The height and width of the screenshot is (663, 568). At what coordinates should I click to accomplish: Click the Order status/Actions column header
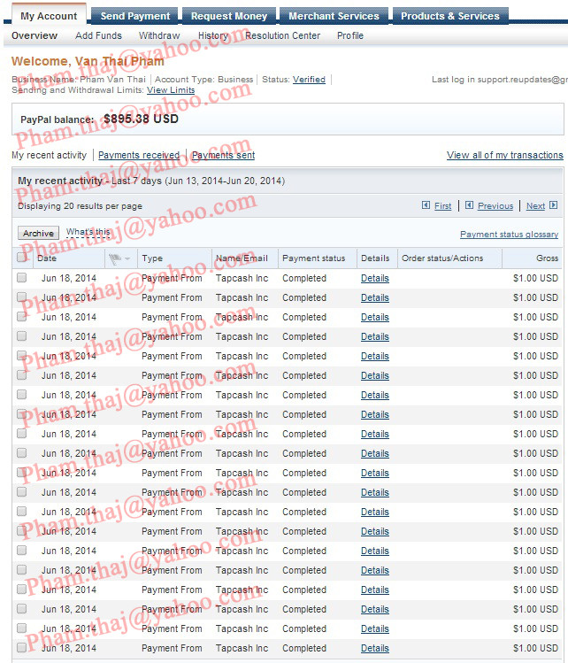coord(442,258)
